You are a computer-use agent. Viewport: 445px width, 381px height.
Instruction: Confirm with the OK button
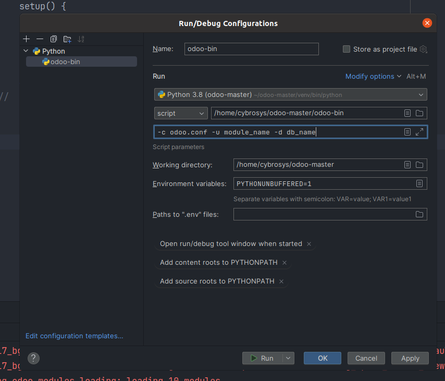(323, 358)
